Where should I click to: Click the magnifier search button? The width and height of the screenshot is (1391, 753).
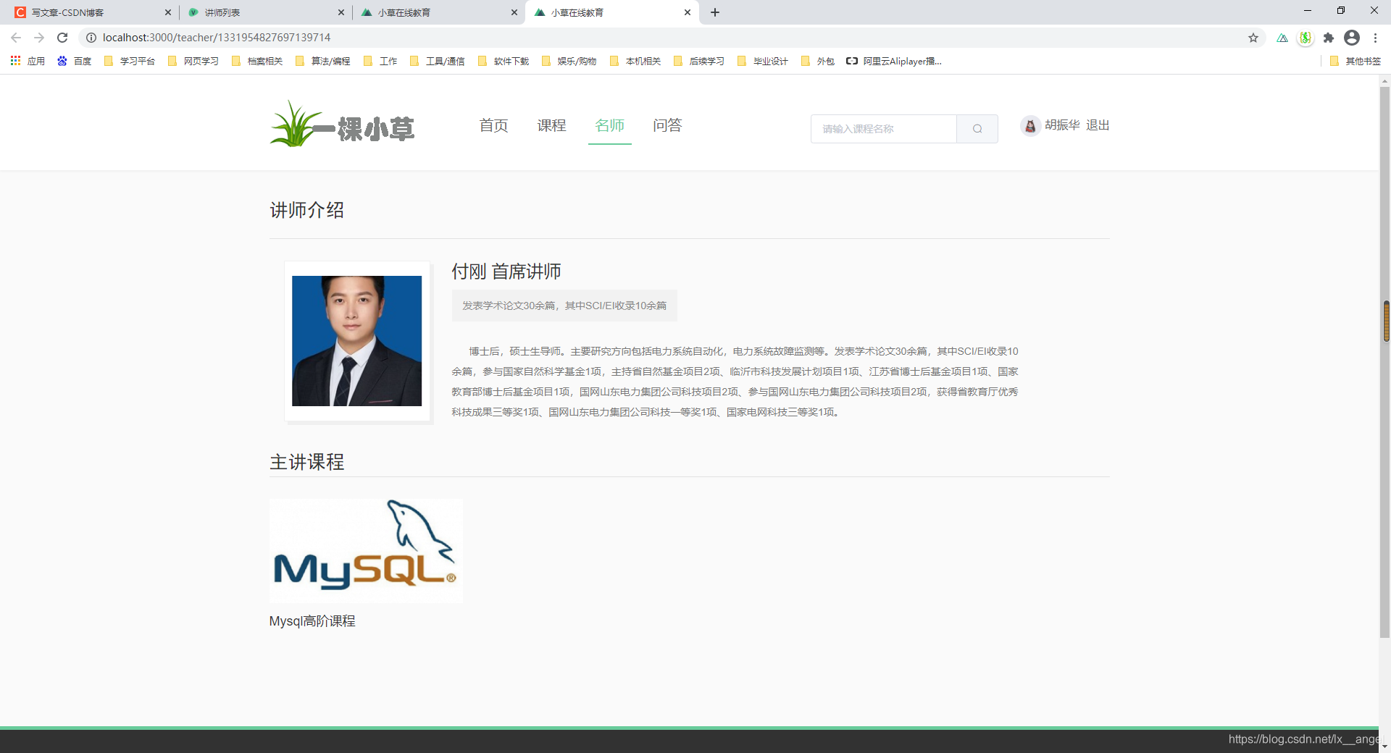977,129
